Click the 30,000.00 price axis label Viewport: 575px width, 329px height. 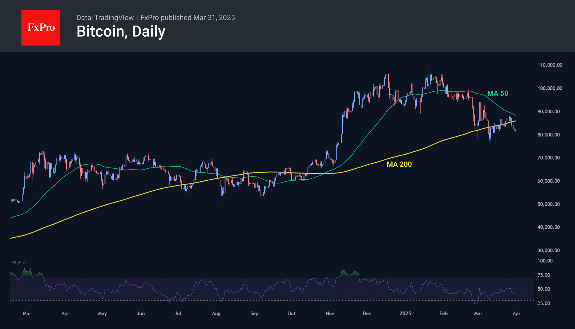pyautogui.click(x=549, y=250)
